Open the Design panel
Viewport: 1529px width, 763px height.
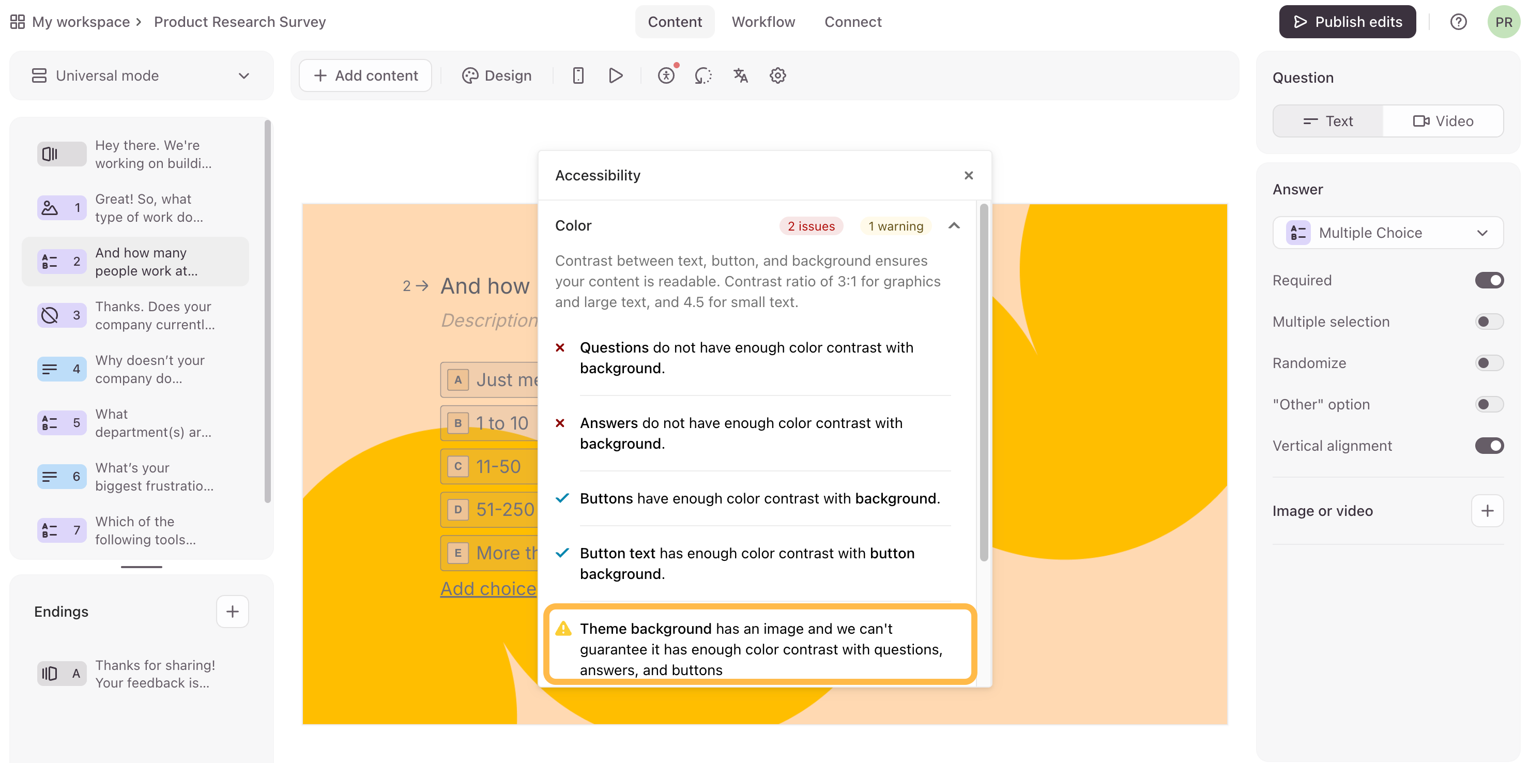pos(496,75)
